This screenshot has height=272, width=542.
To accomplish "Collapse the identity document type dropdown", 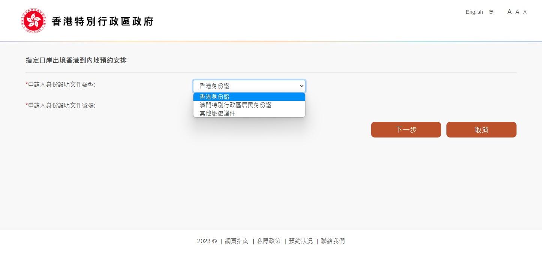I will (249, 86).
